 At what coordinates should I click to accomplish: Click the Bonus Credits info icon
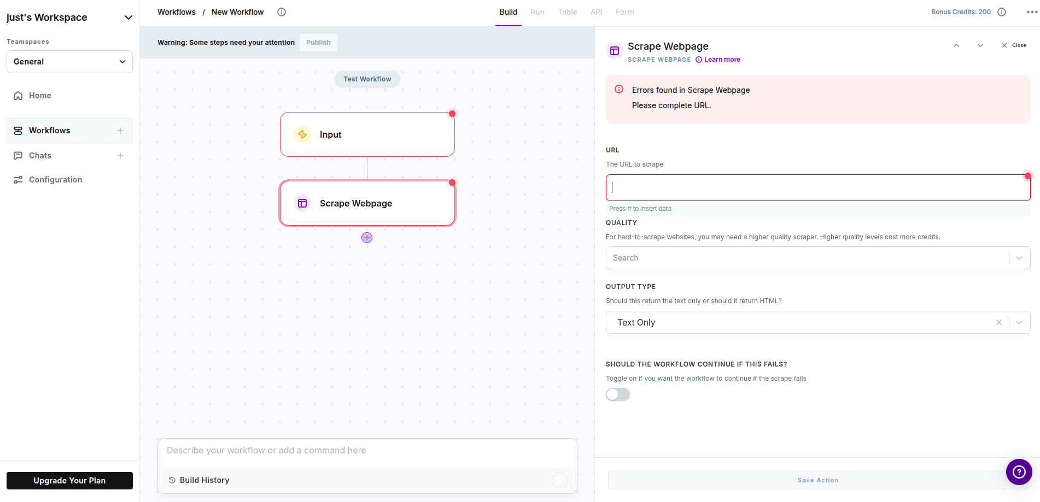coord(1002,12)
